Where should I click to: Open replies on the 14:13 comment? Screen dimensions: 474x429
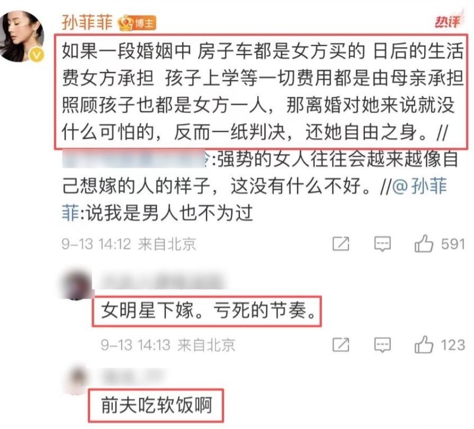[x=382, y=345]
